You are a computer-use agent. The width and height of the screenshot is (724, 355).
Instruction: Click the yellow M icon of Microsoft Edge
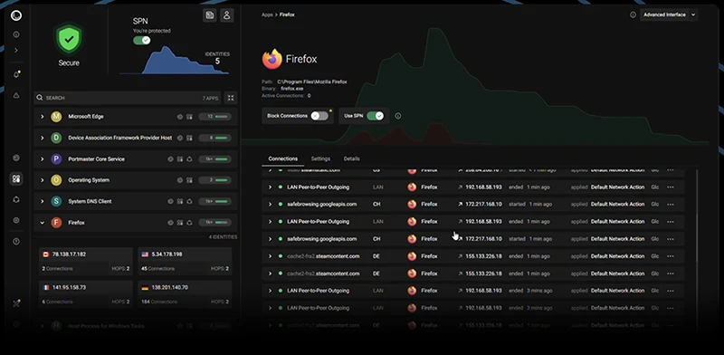tap(56, 117)
